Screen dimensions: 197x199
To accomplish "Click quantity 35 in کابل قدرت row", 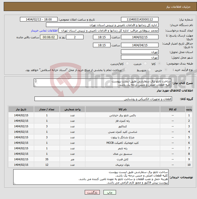I will point(47,159).
